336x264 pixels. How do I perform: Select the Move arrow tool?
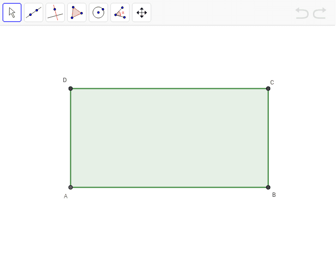pos(12,12)
